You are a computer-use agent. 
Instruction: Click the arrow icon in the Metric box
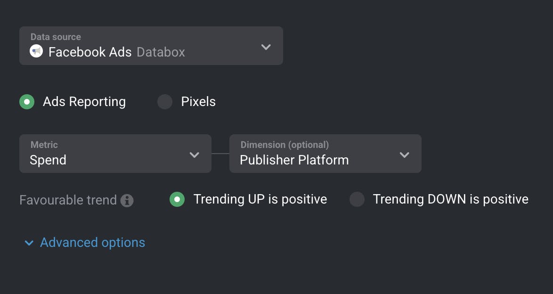[195, 155]
